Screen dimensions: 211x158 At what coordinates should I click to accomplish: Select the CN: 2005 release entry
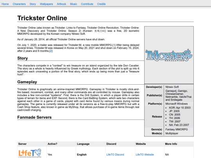(175, 115)
